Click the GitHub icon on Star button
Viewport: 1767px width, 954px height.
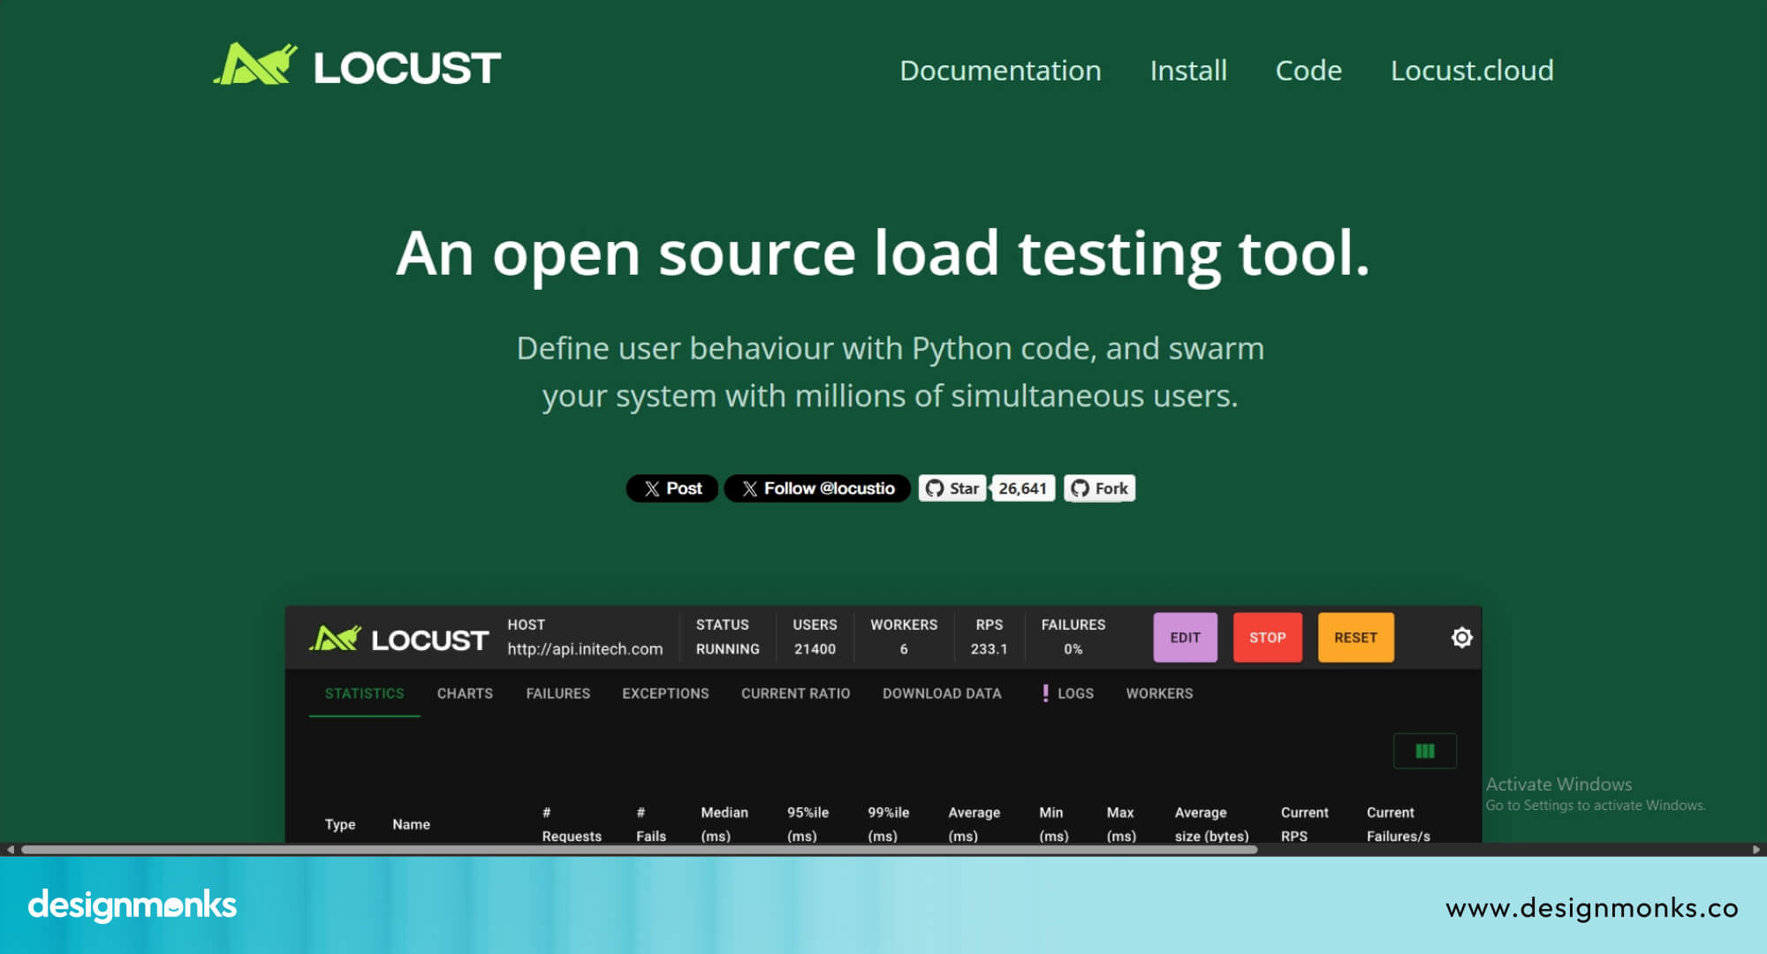click(x=935, y=488)
